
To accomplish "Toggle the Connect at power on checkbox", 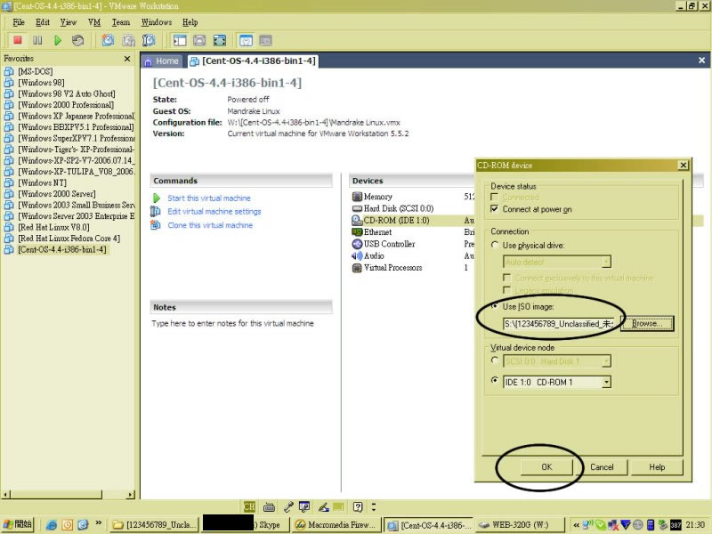I will click(x=495, y=209).
